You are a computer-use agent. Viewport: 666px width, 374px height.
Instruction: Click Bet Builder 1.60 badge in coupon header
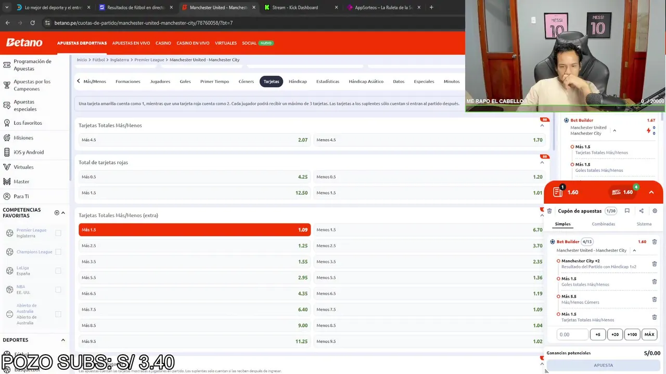point(623,192)
